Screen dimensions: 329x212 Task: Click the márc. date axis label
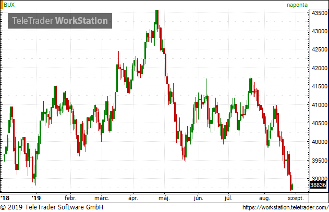pos(102,198)
